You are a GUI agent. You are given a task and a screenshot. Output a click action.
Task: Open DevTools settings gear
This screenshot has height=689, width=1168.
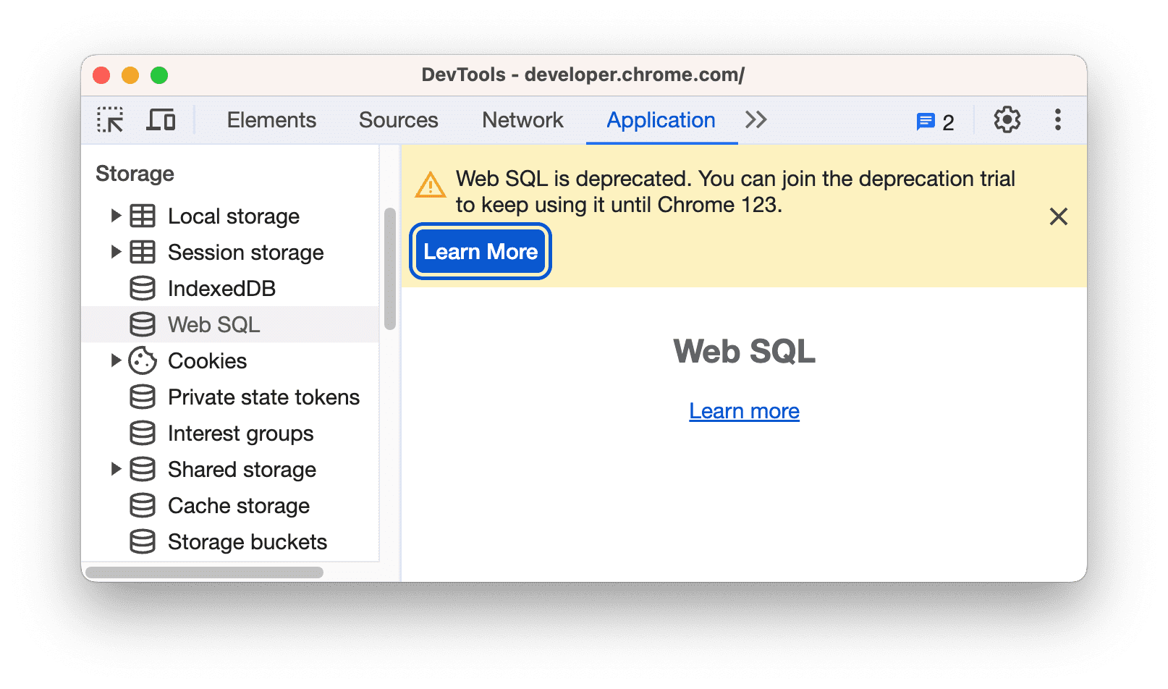(1006, 120)
